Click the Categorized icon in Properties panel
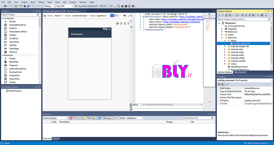Image resolution: width=274 pixels, height=145 pixels. 219,84
